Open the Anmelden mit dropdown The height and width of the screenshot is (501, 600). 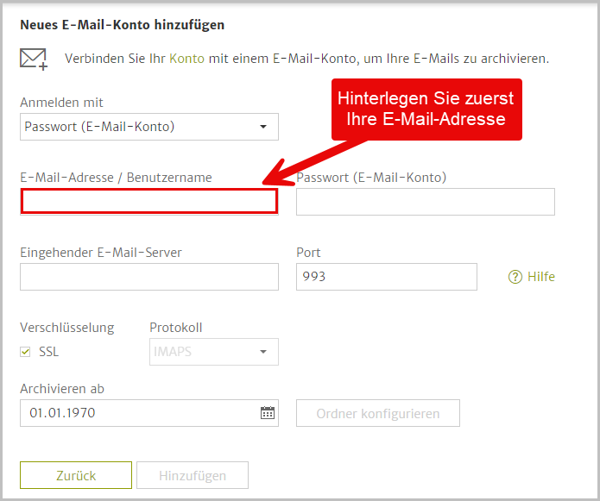click(149, 127)
